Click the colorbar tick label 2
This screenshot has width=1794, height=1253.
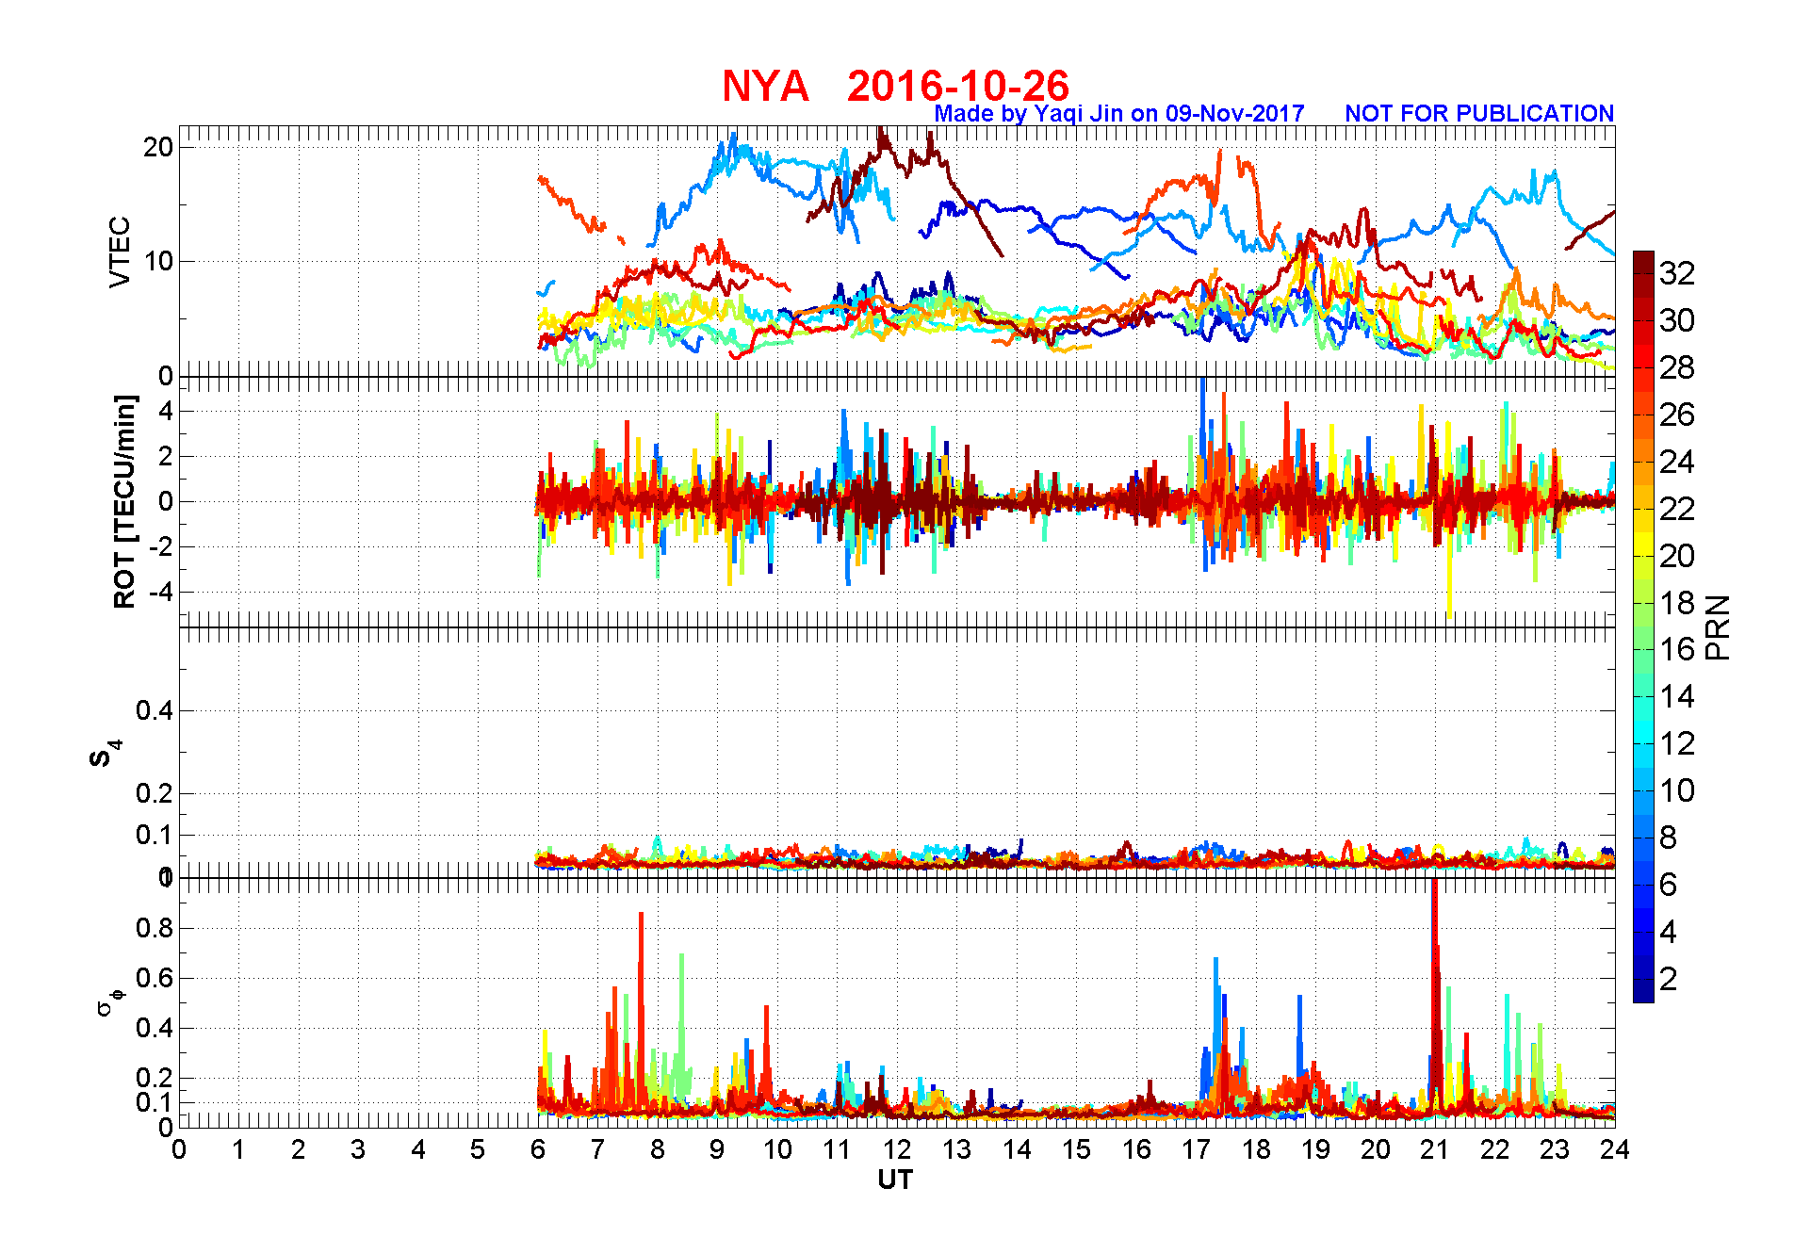point(1669,979)
